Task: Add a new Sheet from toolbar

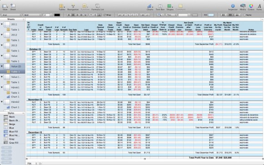Action: (x=13, y=7)
